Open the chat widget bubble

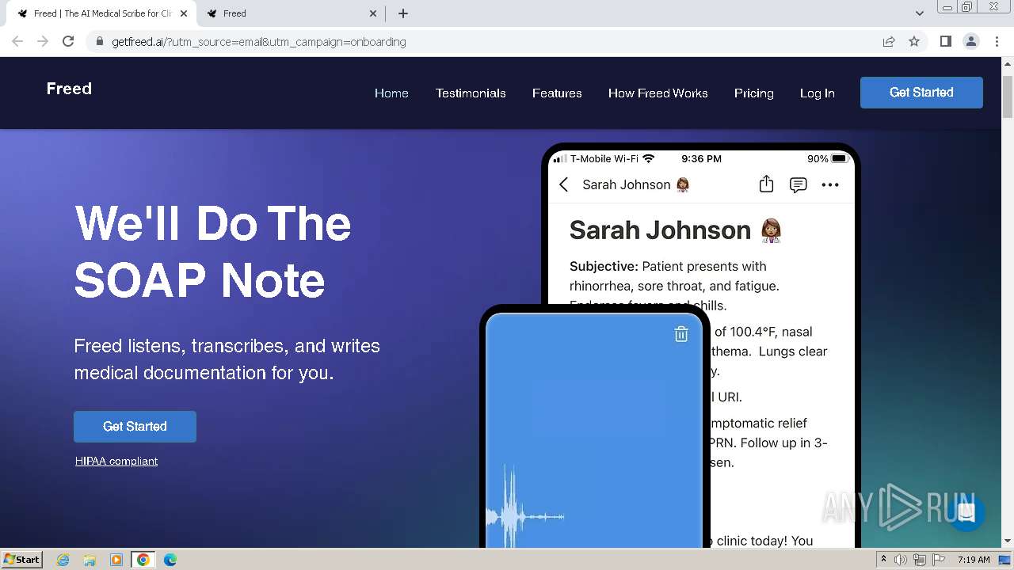click(965, 511)
